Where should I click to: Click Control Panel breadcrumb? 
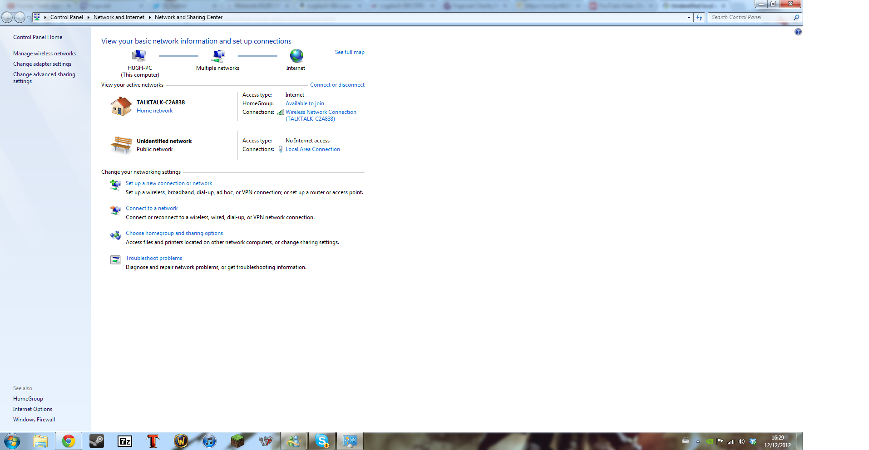coord(67,17)
